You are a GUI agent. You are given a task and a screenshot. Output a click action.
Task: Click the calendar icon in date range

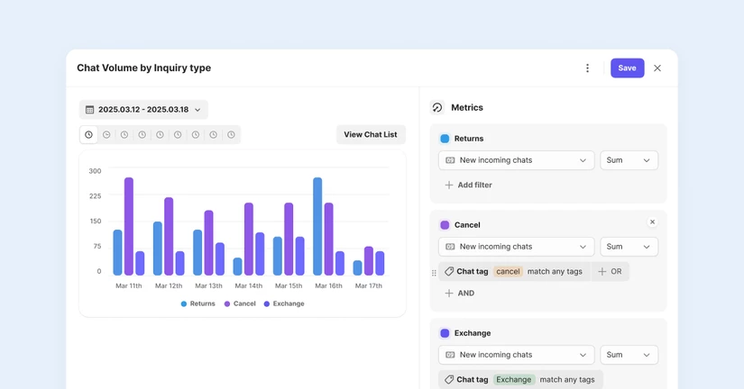(x=89, y=110)
